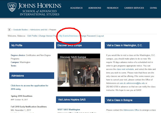The image size is (161, 113).
Task: Go to Graduate Studies breadcrumb
Action: 20,30
